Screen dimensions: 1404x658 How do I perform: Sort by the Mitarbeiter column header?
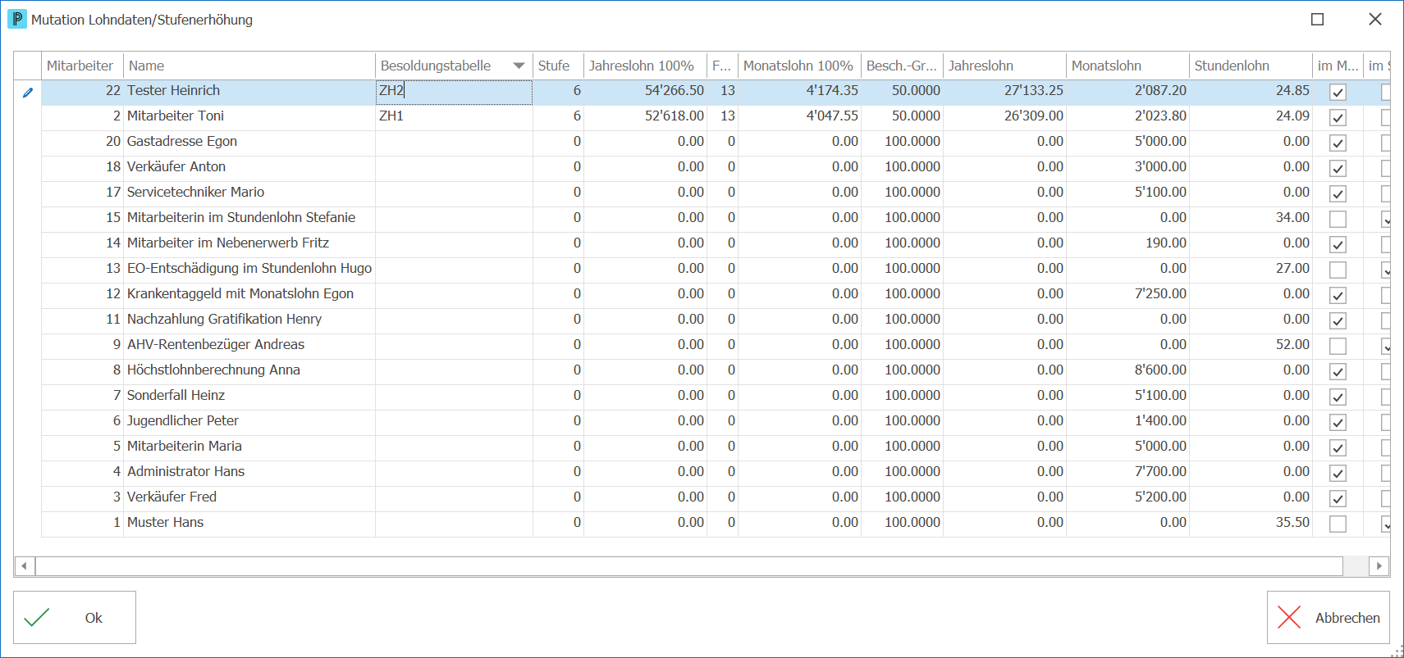click(x=82, y=66)
